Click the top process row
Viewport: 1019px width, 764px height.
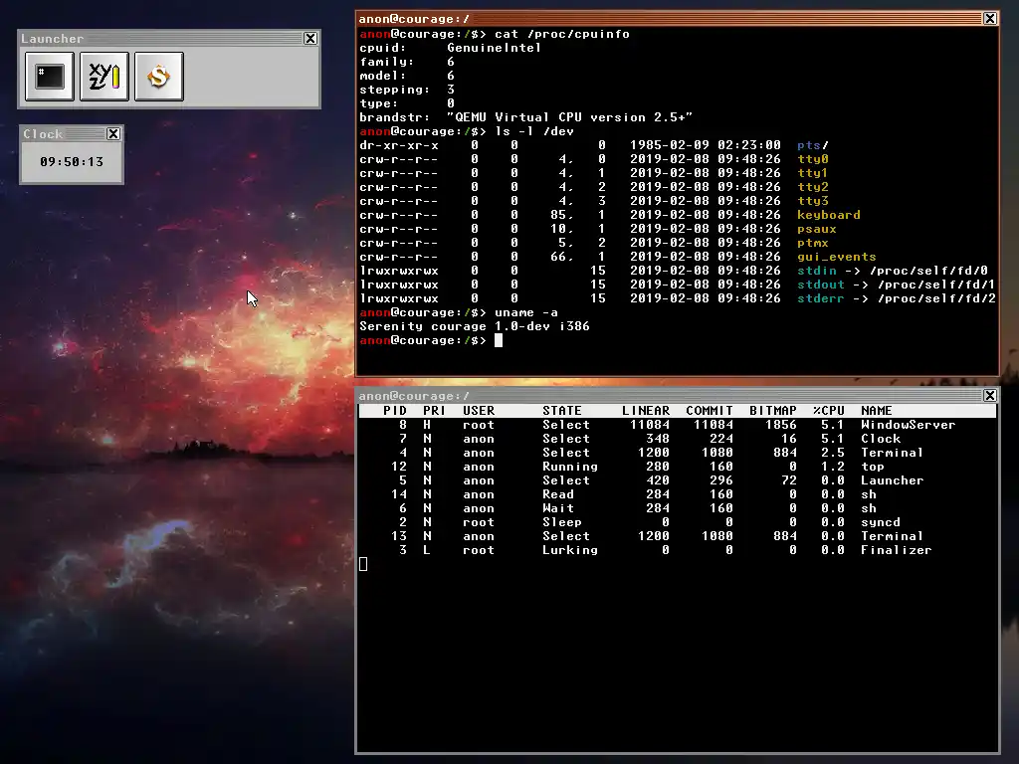click(x=677, y=467)
